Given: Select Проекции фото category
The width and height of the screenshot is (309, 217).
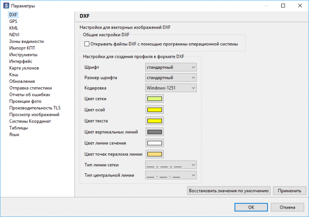Looking at the screenshot, I should (x=25, y=101).
